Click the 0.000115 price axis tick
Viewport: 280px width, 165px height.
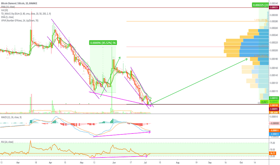point(274,91)
